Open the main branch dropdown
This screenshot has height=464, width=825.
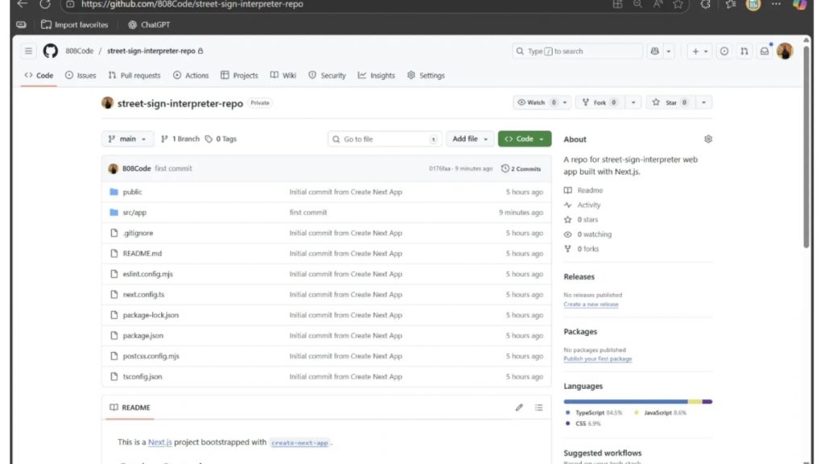tap(126, 139)
